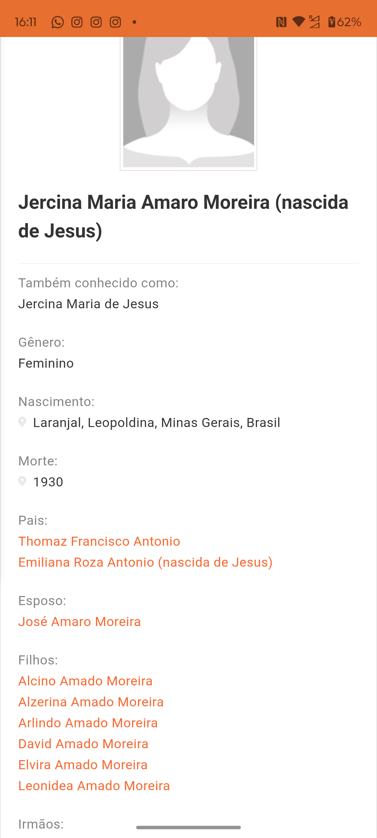Screen dimensions: 377x838
Task: Open mother Emiliana Roza Antonio's profile
Action: coord(145,562)
